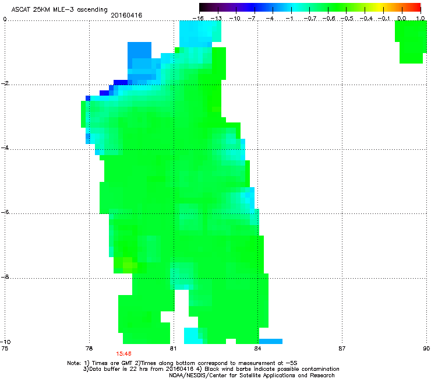Viewport: 431px width, 379px height.
Task: Click the 1.0 label under the colorbar
Action: 421,19
